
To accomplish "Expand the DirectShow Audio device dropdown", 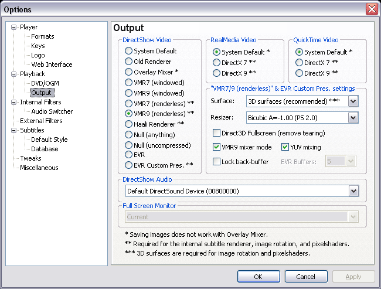I will click(353, 191).
